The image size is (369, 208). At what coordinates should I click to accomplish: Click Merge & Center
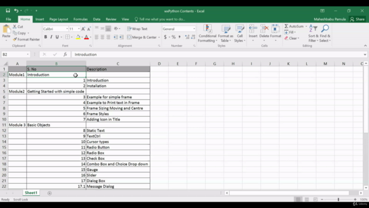pyautogui.click(x=142, y=37)
